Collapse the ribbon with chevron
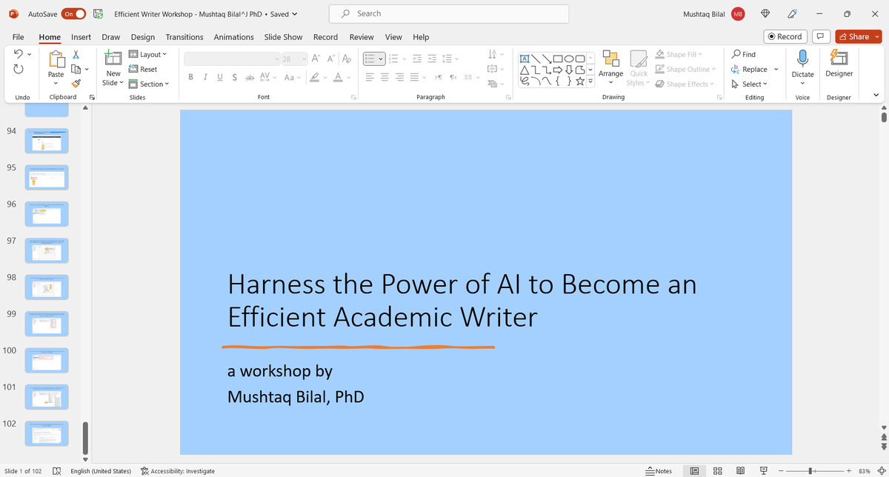 point(876,96)
